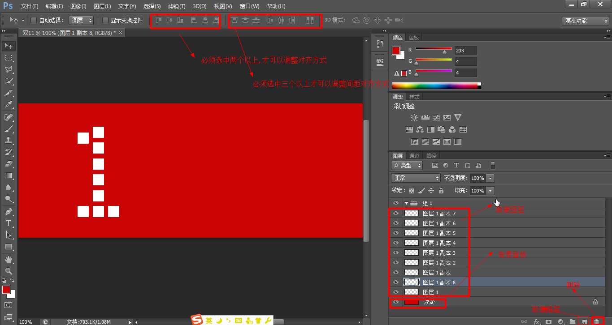Open the 图层(L) menu
The image size is (612, 325).
[x=102, y=6]
